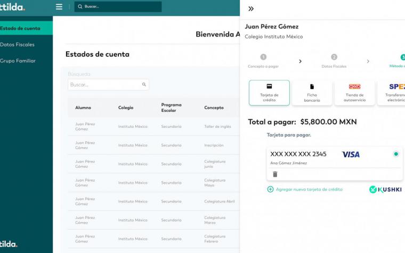Image resolution: width=405 pixels, height=253 pixels.
Task: Select the Taller de inglés row concept
Action: (217, 127)
